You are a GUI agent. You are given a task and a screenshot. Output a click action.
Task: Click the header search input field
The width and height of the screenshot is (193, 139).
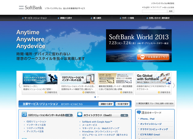(x=154, y=11)
